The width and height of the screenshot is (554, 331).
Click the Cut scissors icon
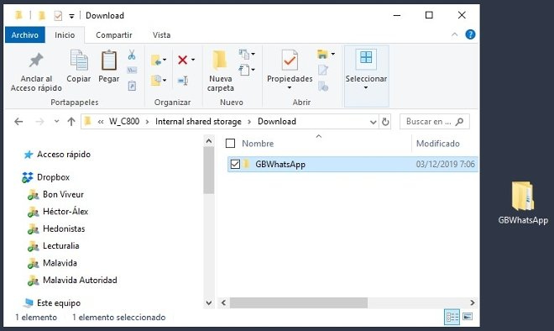coord(132,55)
